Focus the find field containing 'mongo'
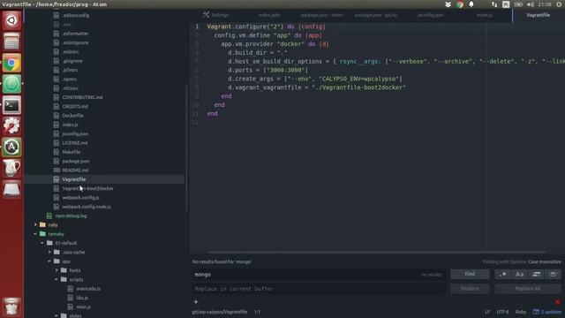 tap(319, 275)
